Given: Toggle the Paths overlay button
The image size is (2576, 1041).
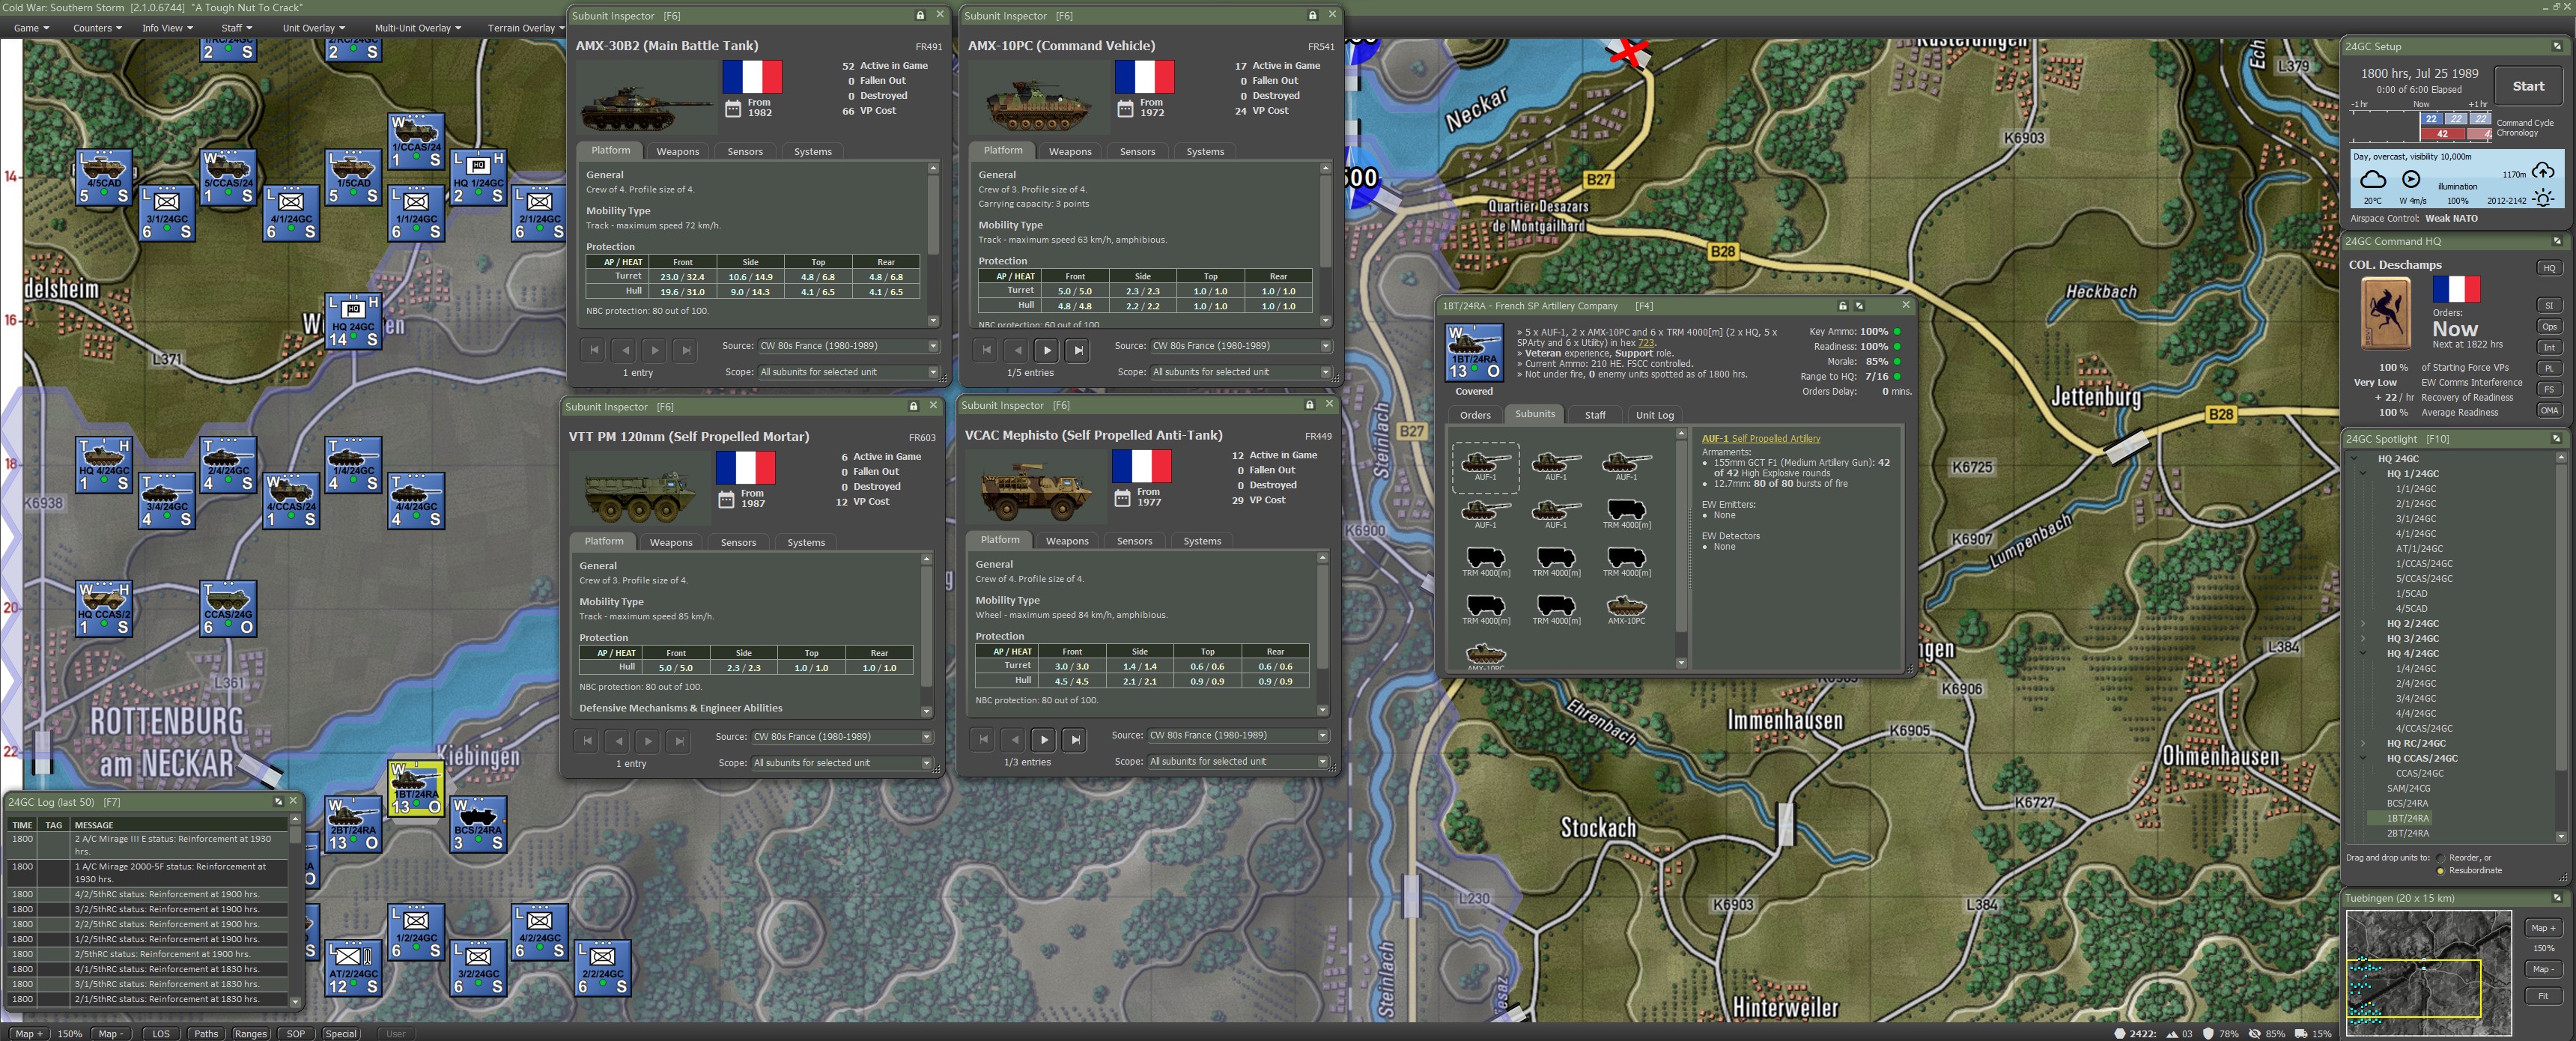Looking at the screenshot, I should click(x=206, y=1034).
